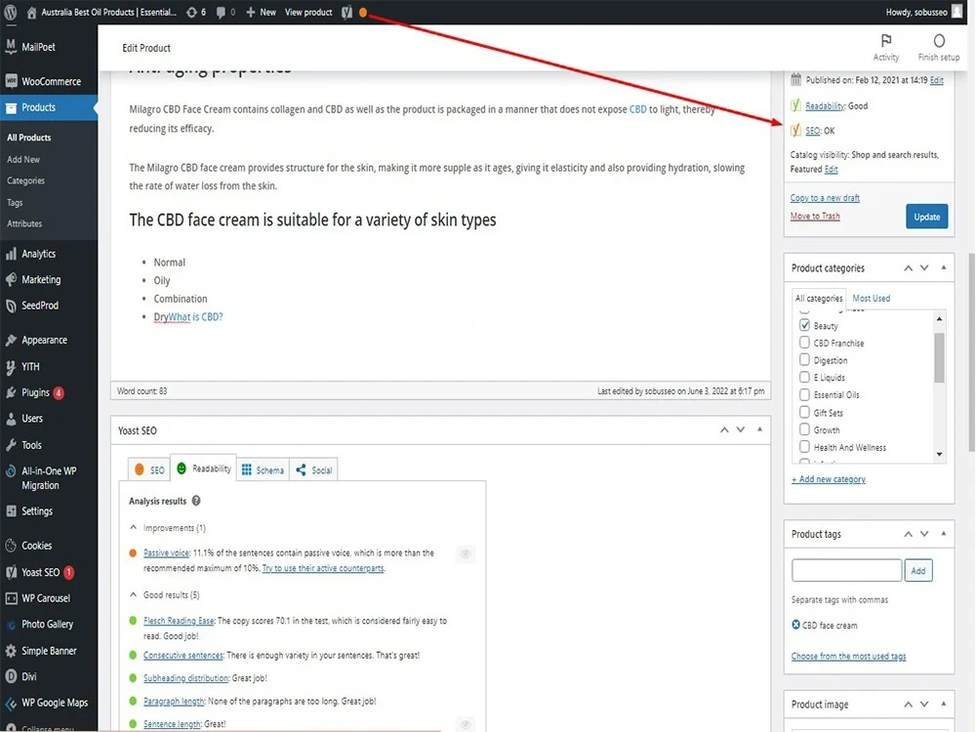Click the Add new category link
The width and height of the screenshot is (976, 732).
tap(829, 479)
